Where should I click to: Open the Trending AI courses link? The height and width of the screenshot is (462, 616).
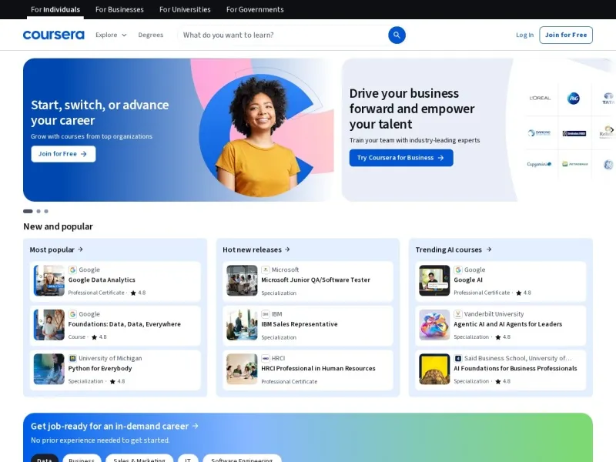point(454,249)
